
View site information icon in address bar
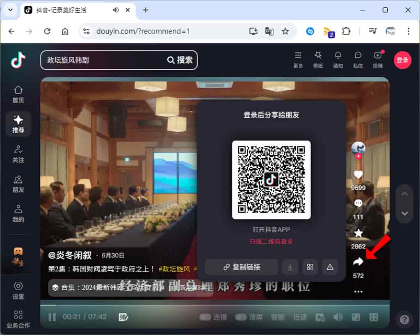click(x=86, y=31)
